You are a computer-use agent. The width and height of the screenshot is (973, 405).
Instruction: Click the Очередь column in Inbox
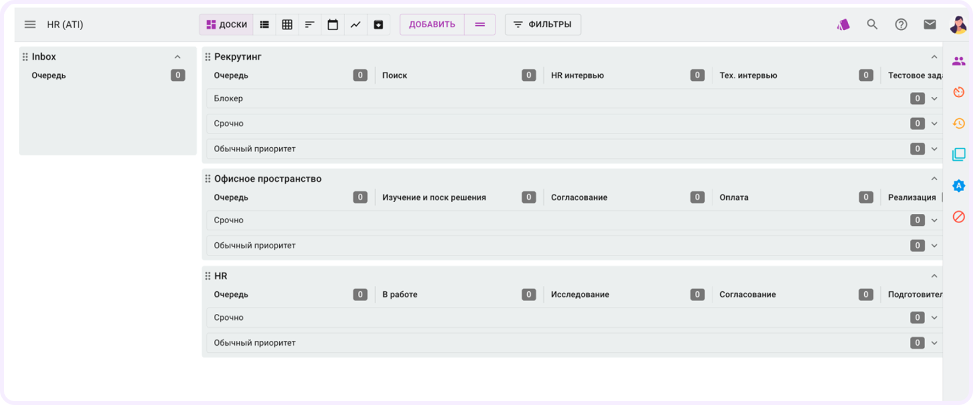[48, 75]
